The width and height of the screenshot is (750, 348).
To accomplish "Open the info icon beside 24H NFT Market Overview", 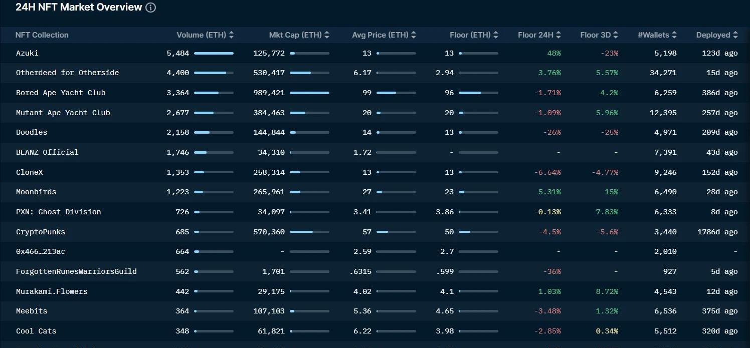I will pyautogui.click(x=150, y=8).
